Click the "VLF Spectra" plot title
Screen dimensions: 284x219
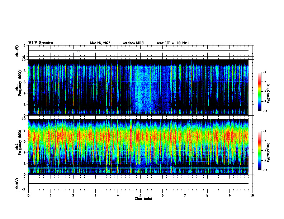pos(41,43)
